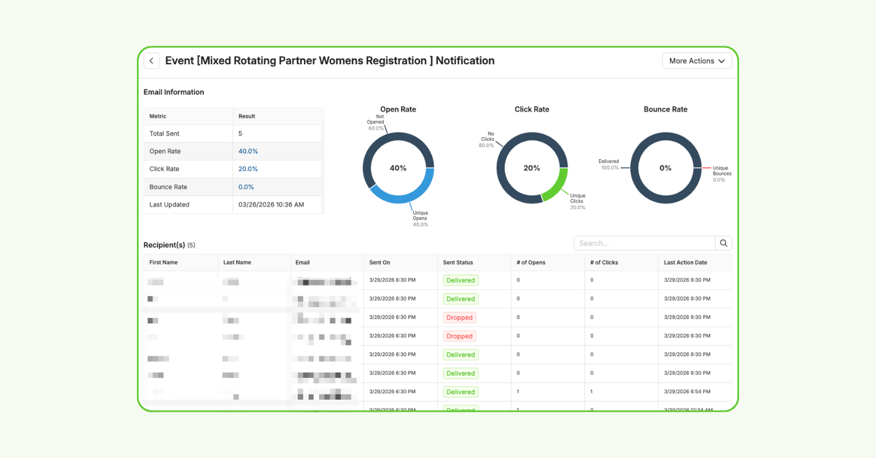Click a Dropped status badge
Screen dimensions: 876x458
pos(459,317)
